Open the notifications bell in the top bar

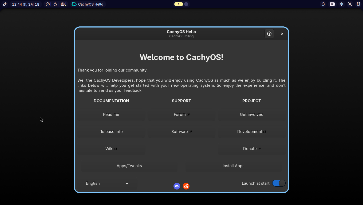point(323,4)
